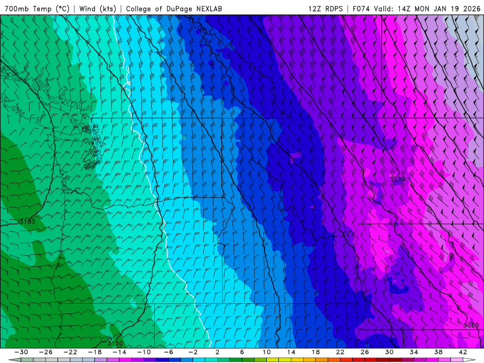
Task: Click the 10 color scale label
Action: tap(266, 352)
